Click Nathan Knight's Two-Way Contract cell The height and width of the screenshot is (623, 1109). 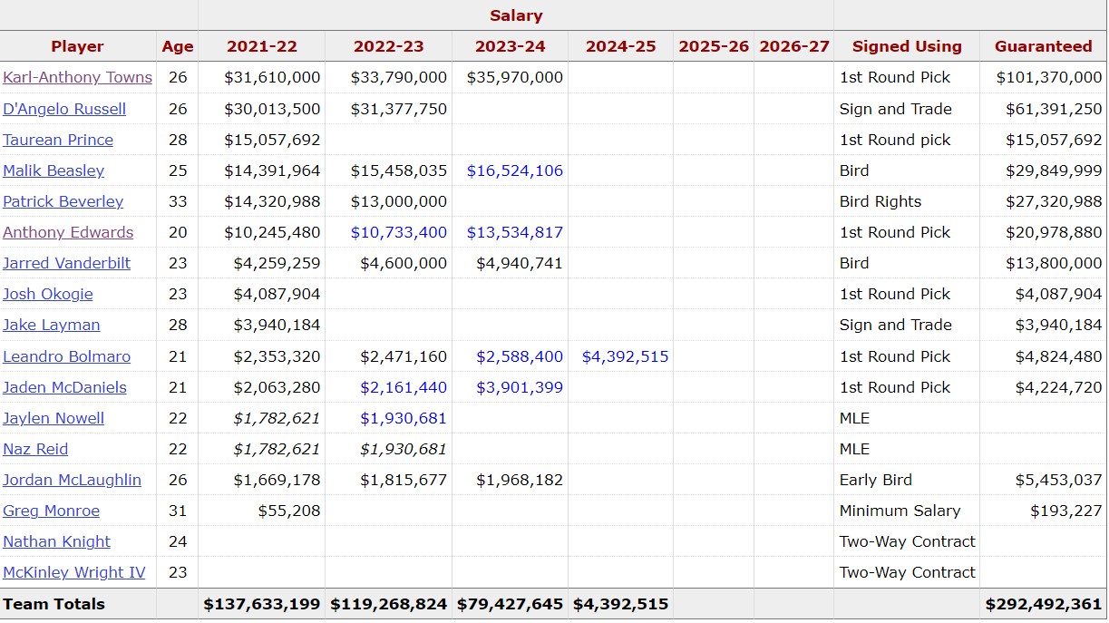pos(908,541)
